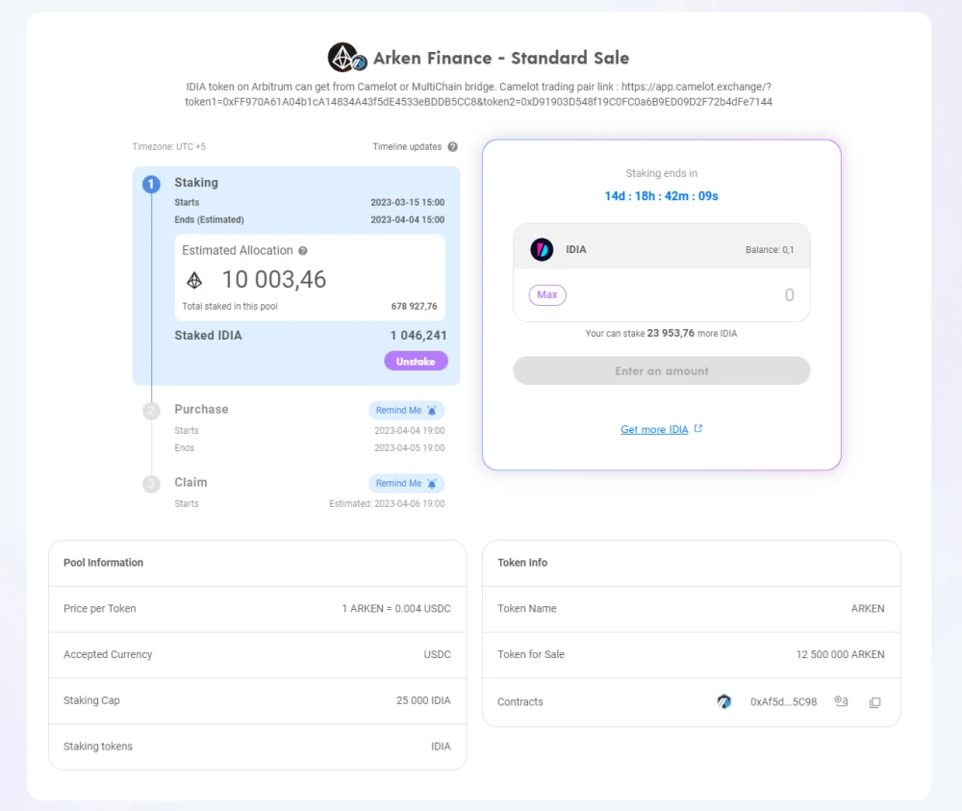The height and width of the screenshot is (811, 962).
Task: Click the Max button
Action: 547,295
